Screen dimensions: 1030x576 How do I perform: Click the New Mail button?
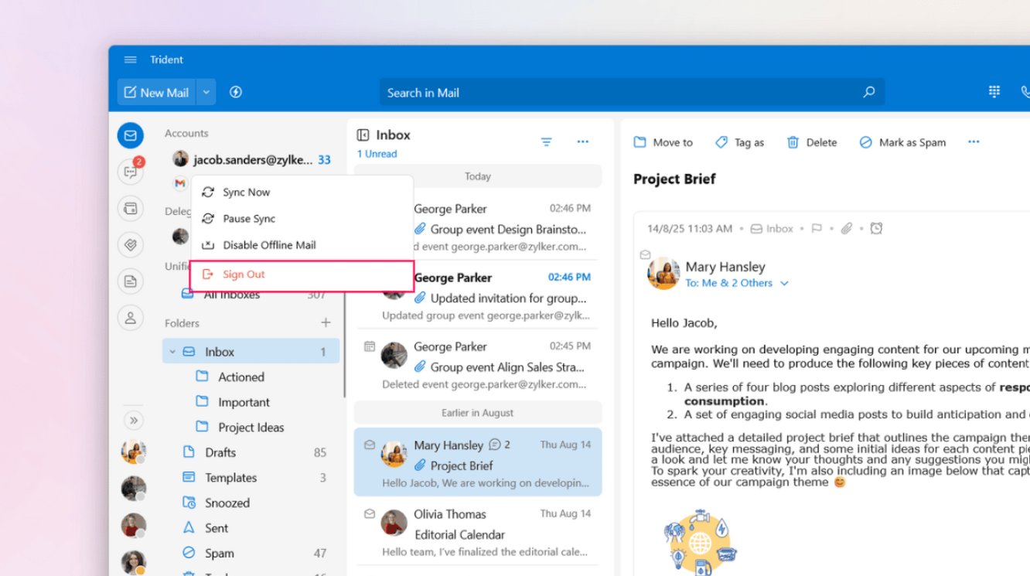coord(157,92)
